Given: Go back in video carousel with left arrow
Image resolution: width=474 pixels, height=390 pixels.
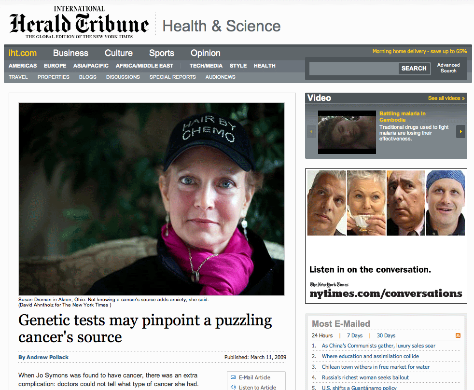Looking at the screenshot, I should coord(311,131).
